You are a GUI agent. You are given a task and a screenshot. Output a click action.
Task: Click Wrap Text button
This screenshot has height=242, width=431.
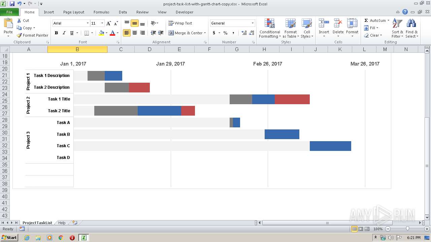pyautogui.click(x=180, y=23)
